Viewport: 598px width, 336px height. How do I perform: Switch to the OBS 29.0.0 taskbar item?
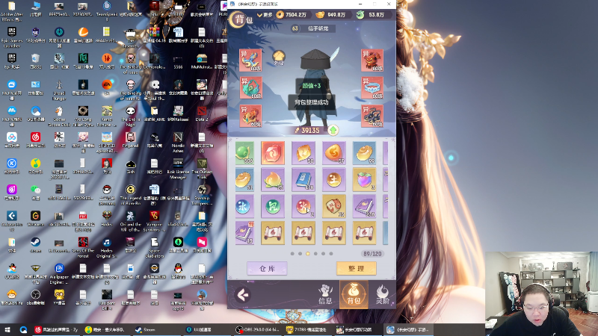(257, 329)
